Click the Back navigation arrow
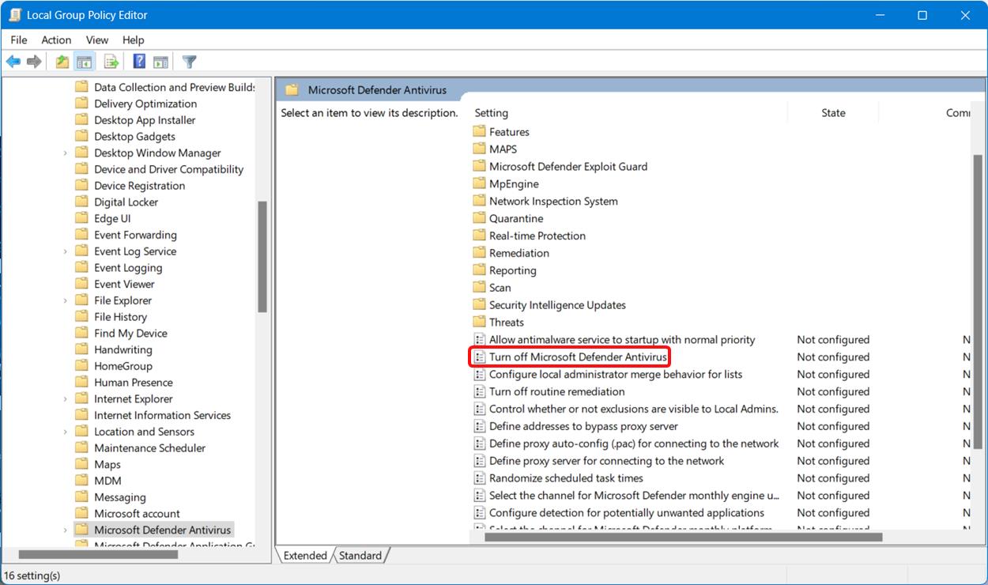 point(13,61)
